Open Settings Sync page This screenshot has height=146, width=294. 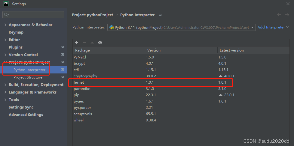[21, 107]
